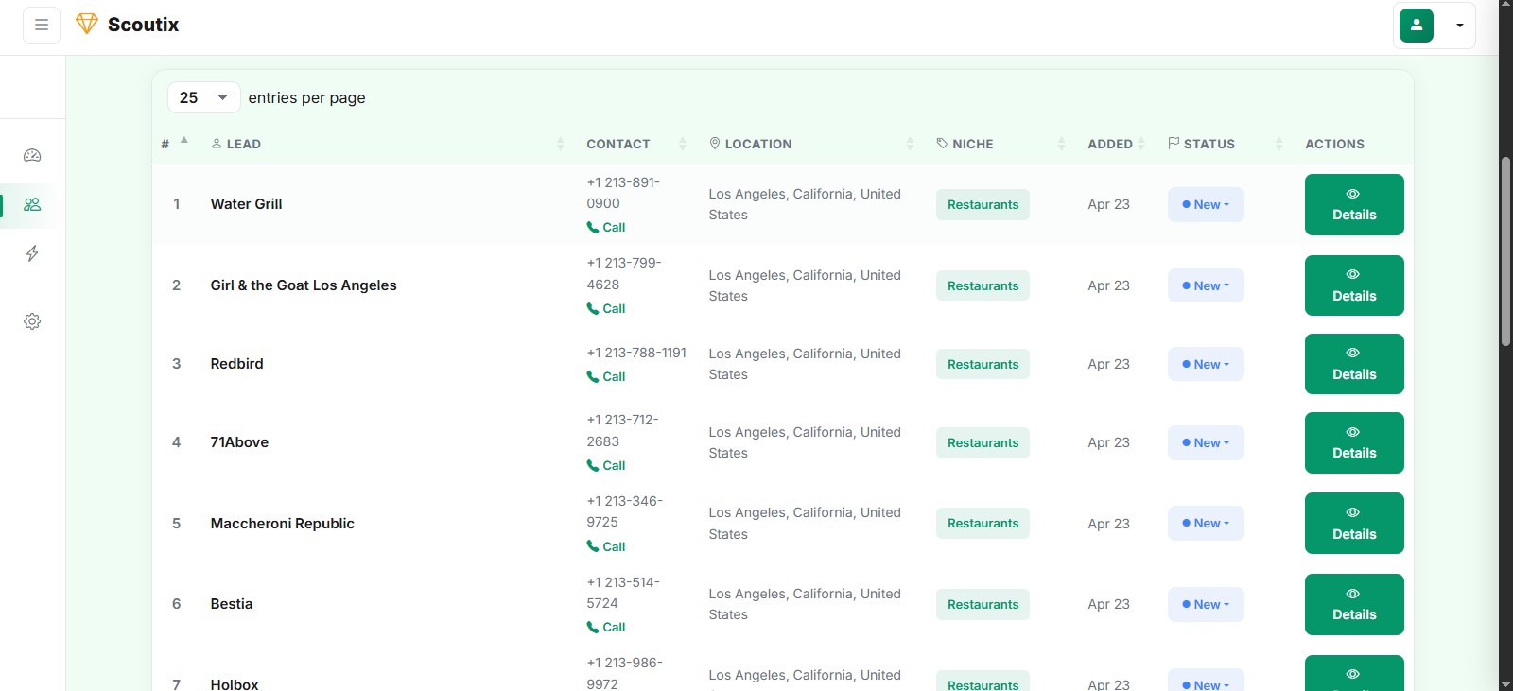Screen dimensions: 1513x691
Task: Select the Maccheroni Republic lead name
Action: 282,524
